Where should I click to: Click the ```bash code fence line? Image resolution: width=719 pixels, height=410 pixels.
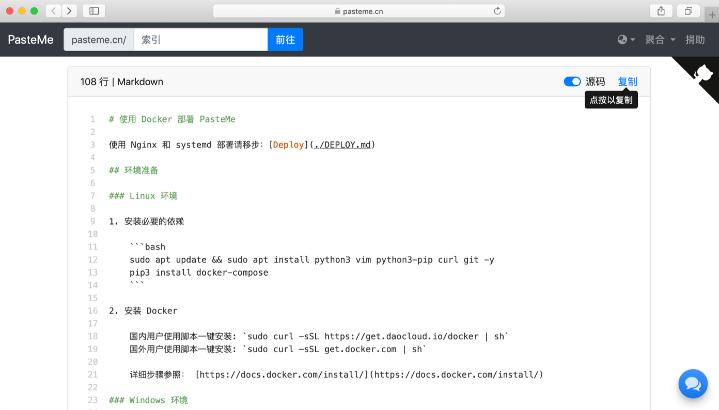click(148, 247)
